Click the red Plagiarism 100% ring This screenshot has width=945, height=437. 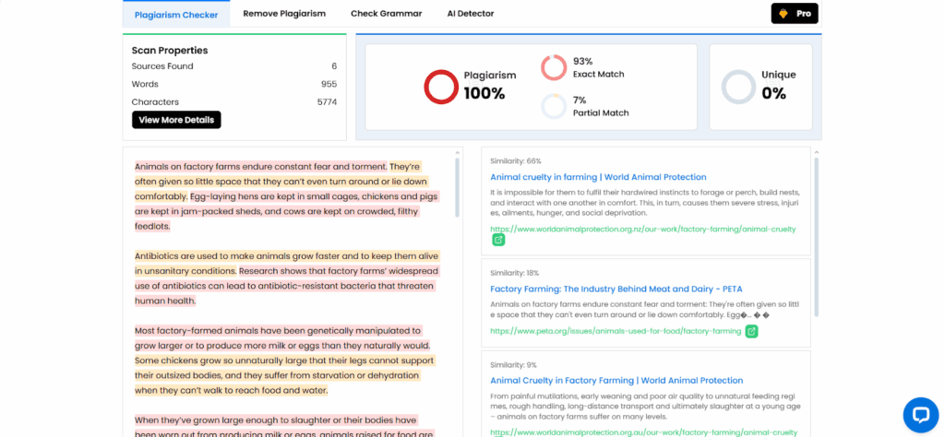point(441,87)
